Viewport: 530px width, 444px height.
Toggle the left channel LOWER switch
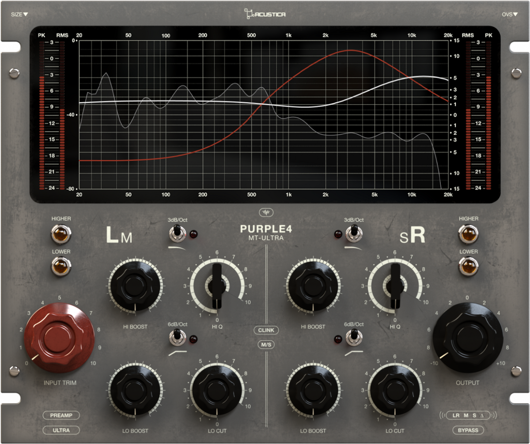(x=62, y=267)
